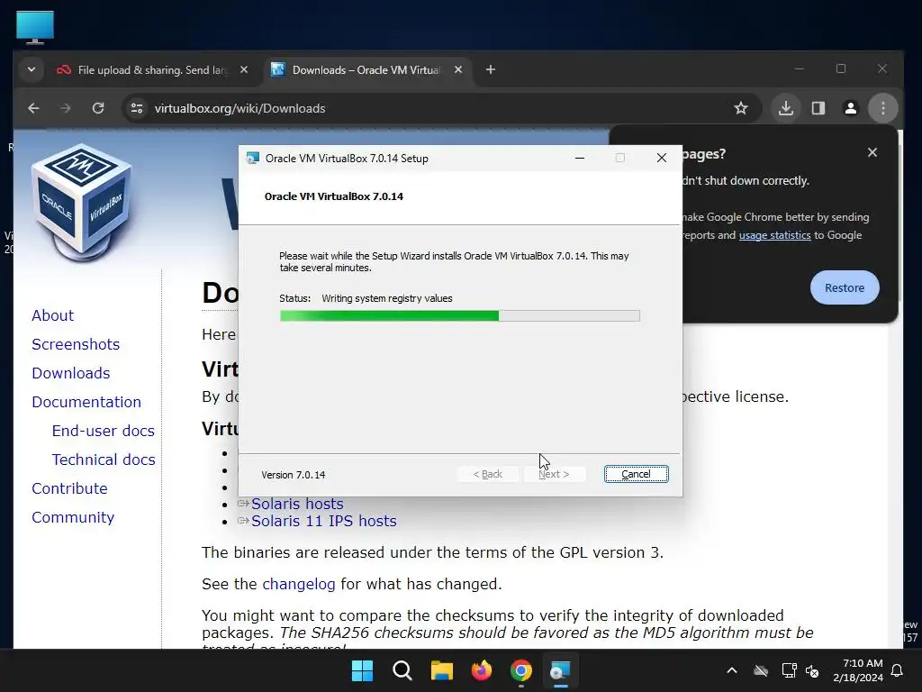Open Solaris 11 IPS hosts link
922x692 pixels.
tap(324, 522)
